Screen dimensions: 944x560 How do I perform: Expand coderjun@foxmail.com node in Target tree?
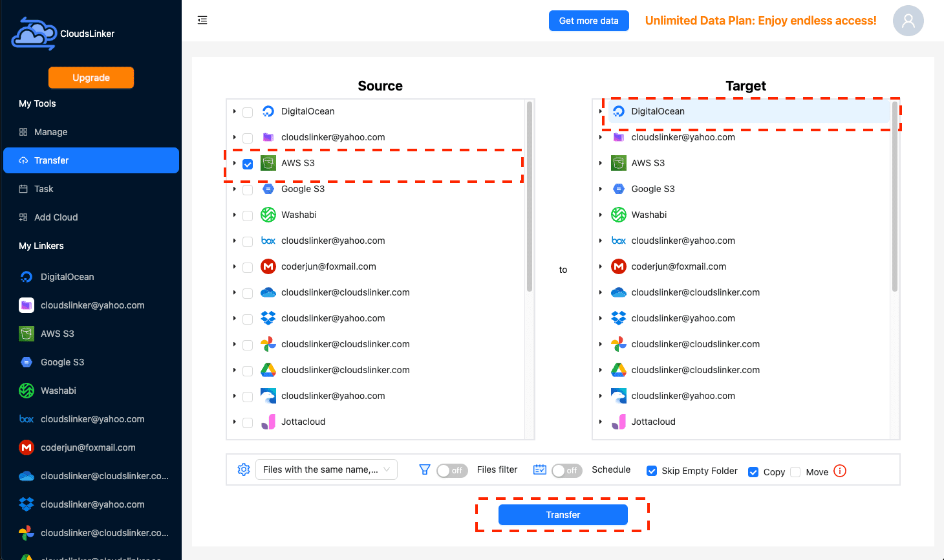tap(601, 266)
